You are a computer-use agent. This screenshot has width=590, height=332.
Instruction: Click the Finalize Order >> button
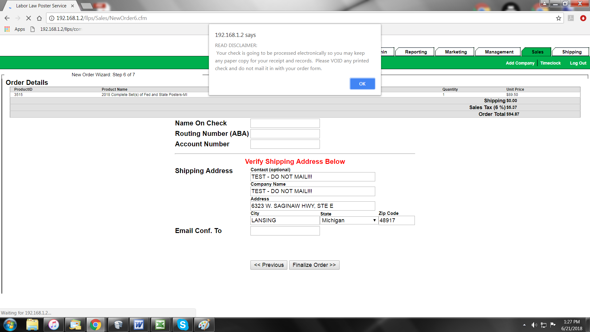coord(314,265)
